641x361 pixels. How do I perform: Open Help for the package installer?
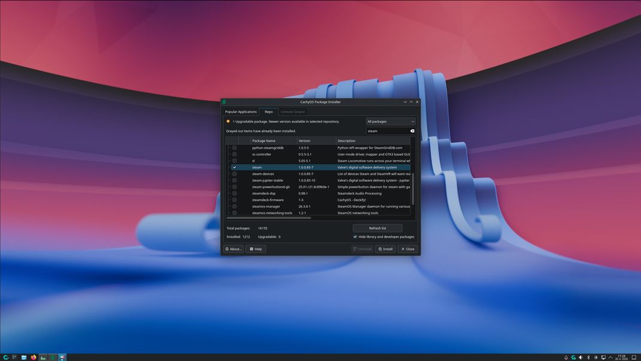pos(256,249)
